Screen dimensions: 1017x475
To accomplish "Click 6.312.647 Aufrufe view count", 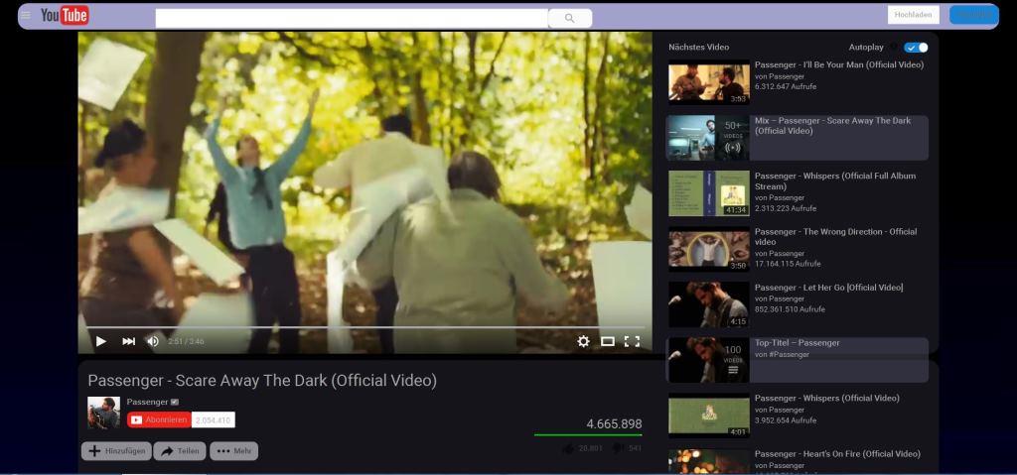I will [786, 87].
